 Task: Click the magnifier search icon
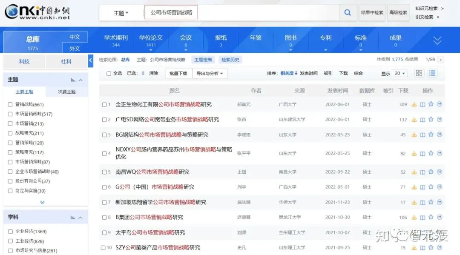348,13
